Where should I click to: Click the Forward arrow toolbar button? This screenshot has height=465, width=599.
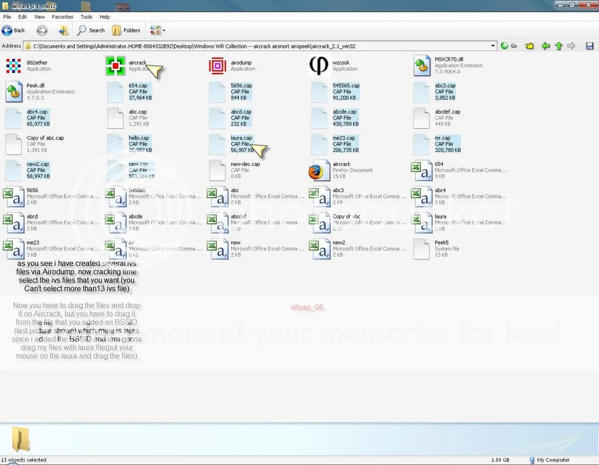(42, 30)
